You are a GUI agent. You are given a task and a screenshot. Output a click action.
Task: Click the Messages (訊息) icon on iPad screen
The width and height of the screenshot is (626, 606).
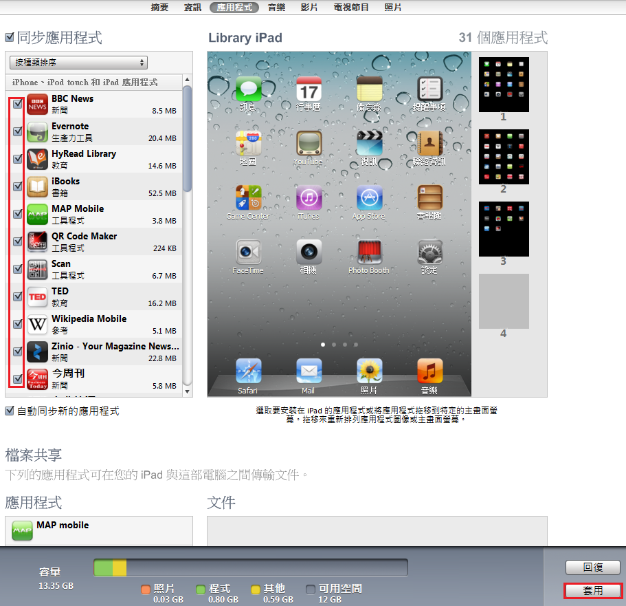248,89
